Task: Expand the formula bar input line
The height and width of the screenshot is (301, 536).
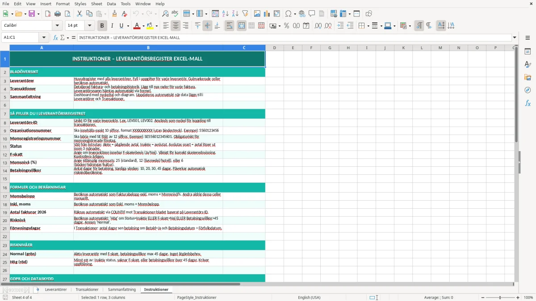Action: tap(515, 37)
